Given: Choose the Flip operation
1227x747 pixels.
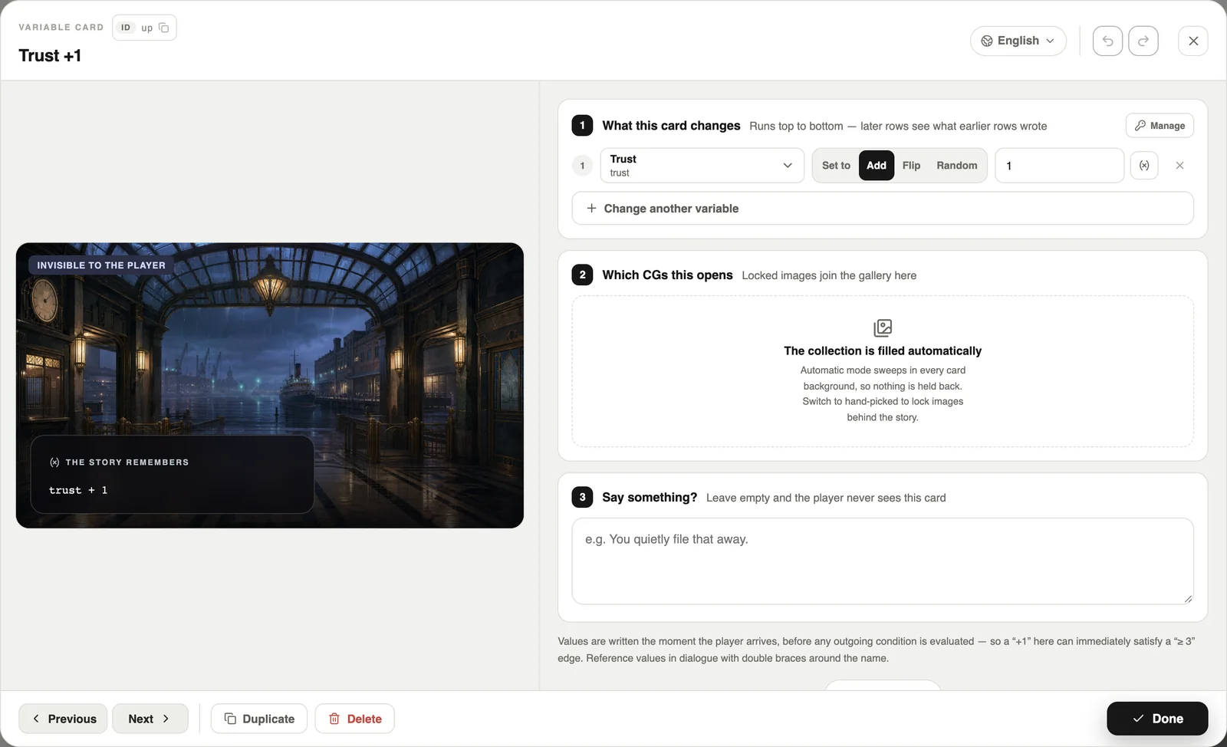Looking at the screenshot, I should point(911,166).
